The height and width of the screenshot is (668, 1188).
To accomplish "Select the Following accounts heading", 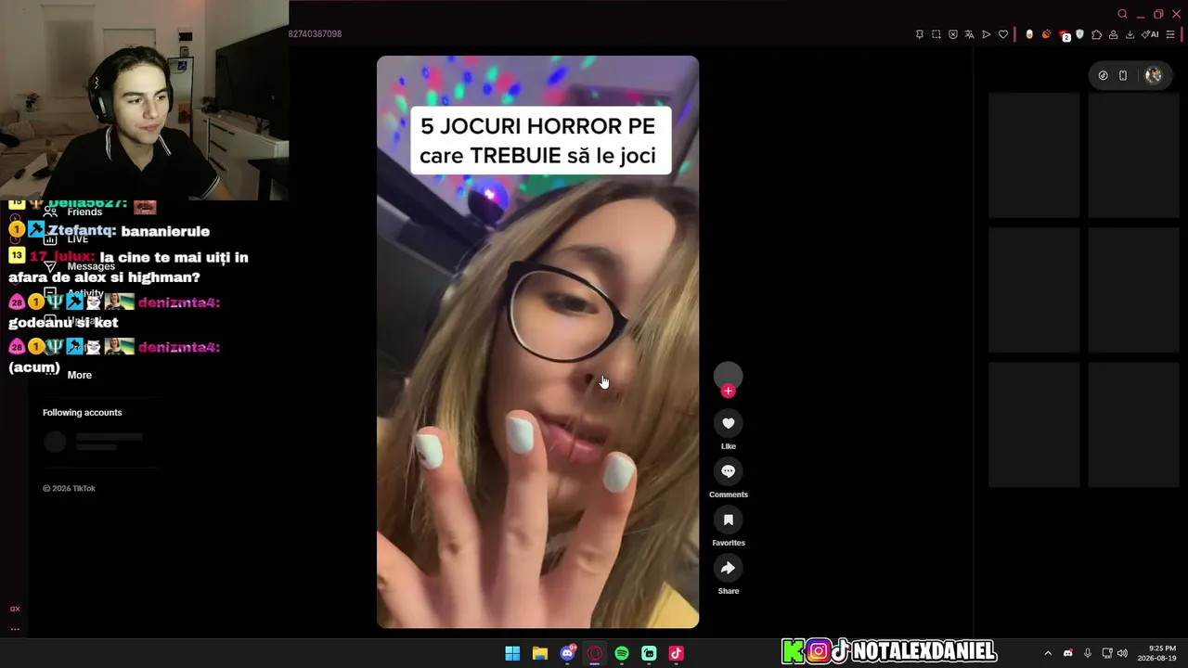I will 82,413.
